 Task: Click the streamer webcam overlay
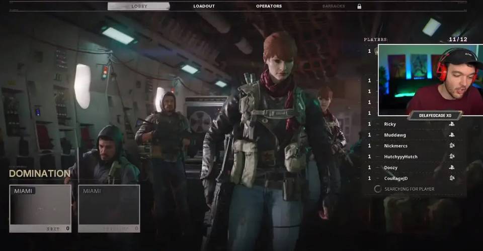[x=430, y=80]
